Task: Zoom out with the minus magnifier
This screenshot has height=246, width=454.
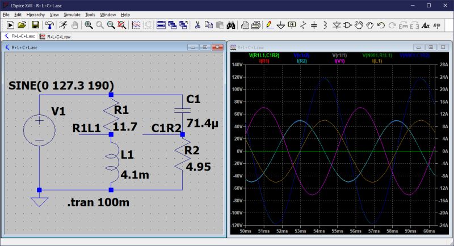Action: point(111,25)
